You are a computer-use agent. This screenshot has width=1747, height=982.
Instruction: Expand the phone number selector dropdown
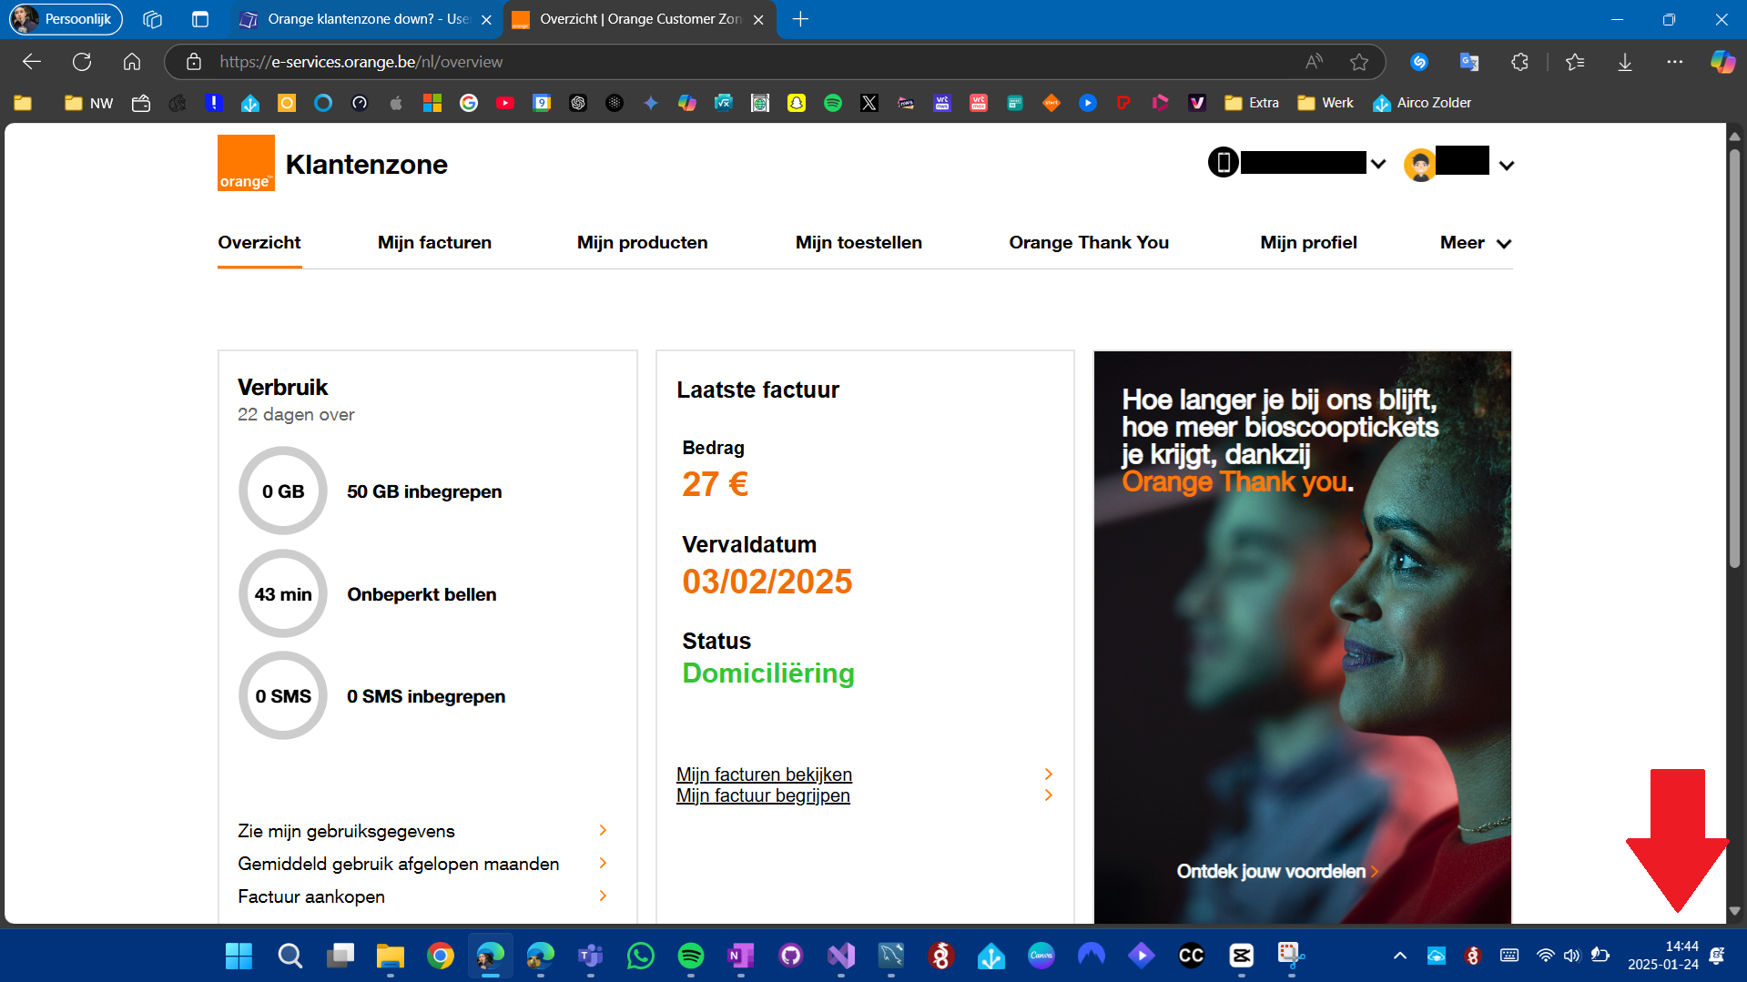(x=1377, y=165)
